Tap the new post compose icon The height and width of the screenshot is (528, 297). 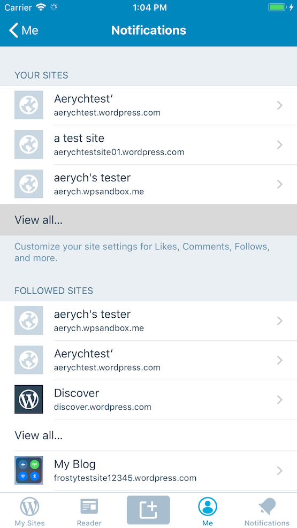pos(148,510)
